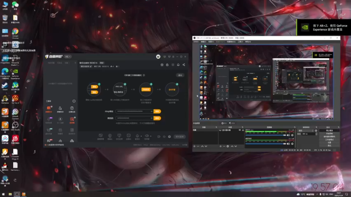This screenshot has height=197, width=351.
Task: Click 开始录制 in OBS controls
Action: click(x=330, y=134)
